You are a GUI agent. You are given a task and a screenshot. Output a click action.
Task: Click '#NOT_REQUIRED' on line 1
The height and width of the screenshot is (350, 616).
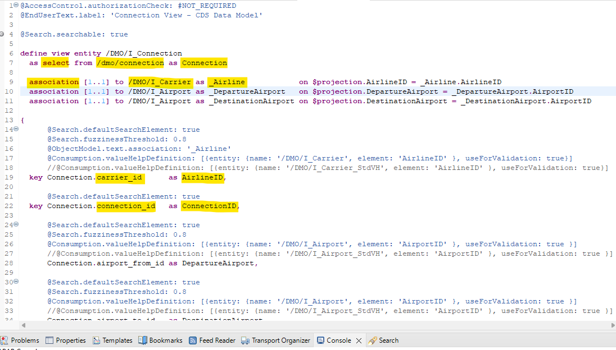coord(207,6)
